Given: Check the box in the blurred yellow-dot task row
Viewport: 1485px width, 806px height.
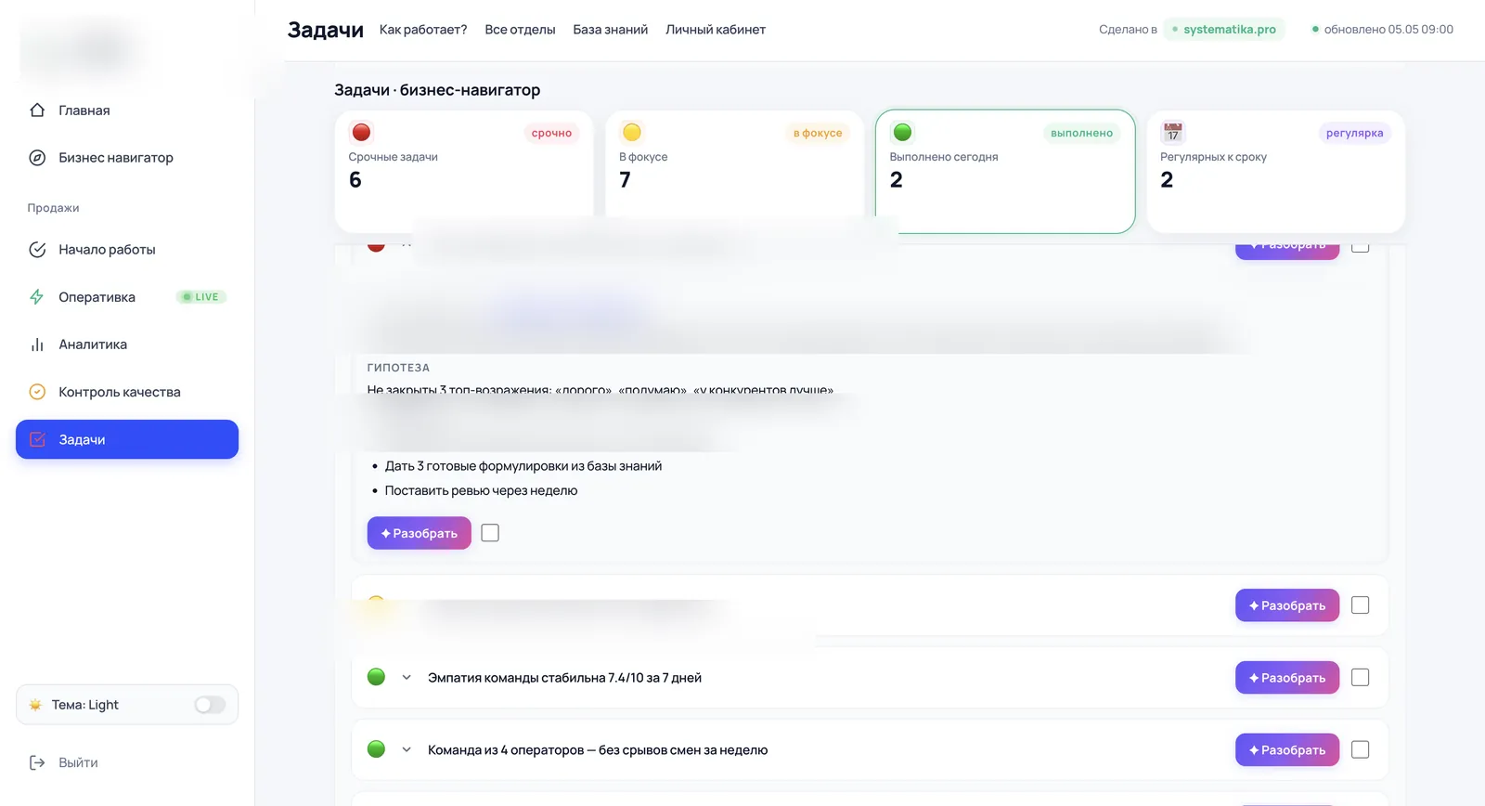Looking at the screenshot, I should coord(1360,605).
